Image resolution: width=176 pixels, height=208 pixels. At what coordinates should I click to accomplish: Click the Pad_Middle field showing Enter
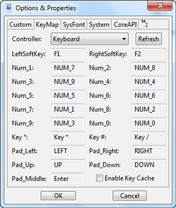[x=68, y=178]
